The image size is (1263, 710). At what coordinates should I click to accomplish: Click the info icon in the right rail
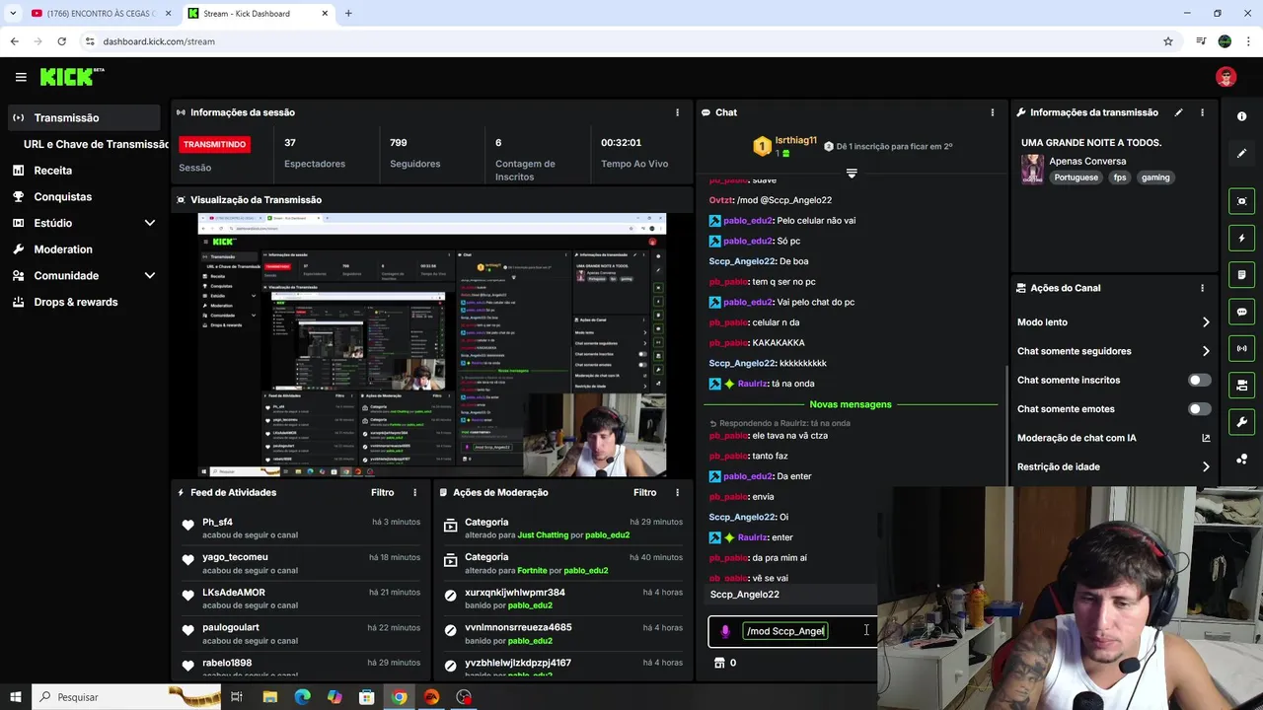tap(1241, 116)
